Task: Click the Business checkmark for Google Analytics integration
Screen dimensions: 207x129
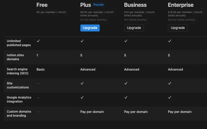Action: [126, 97]
